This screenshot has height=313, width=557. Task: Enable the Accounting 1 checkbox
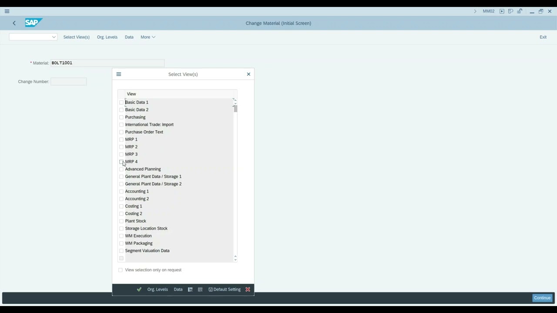[x=121, y=191]
